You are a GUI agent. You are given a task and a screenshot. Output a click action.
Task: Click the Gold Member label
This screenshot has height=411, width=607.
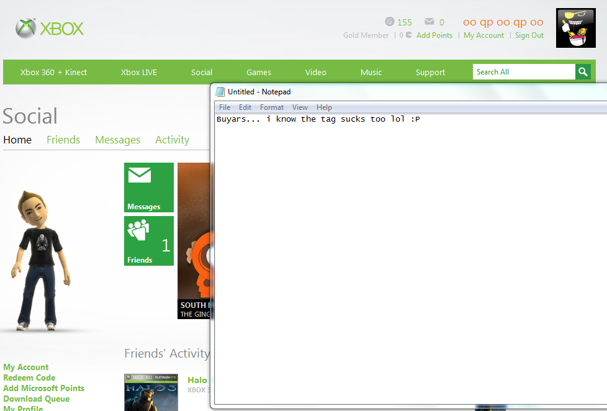coord(366,35)
